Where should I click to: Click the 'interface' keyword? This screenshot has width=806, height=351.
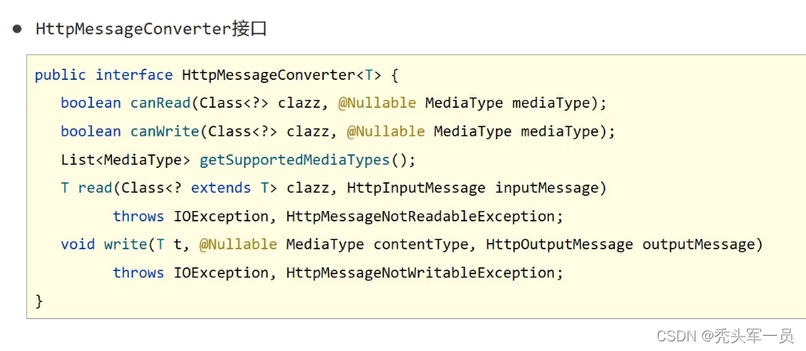point(134,75)
